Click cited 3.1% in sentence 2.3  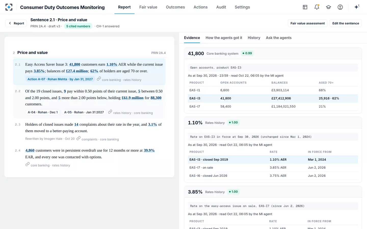pyautogui.click(x=152, y=125)
